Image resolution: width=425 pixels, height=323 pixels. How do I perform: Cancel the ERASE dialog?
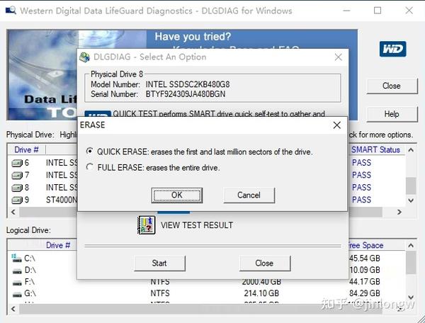249,195
